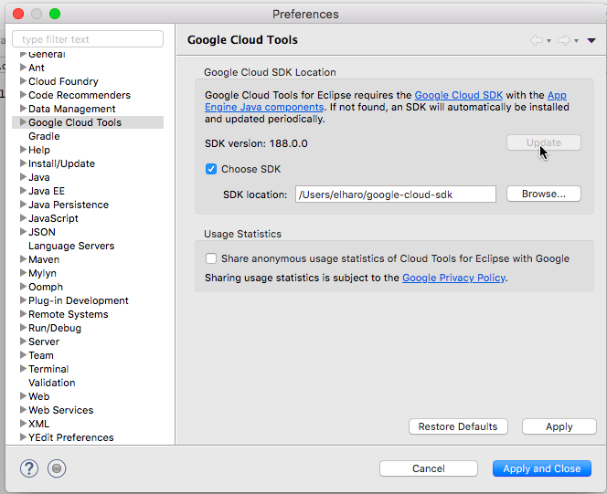Focus the type filter text field
The width and height of the screenshot is (607, 494).
[x=88, y=39]
